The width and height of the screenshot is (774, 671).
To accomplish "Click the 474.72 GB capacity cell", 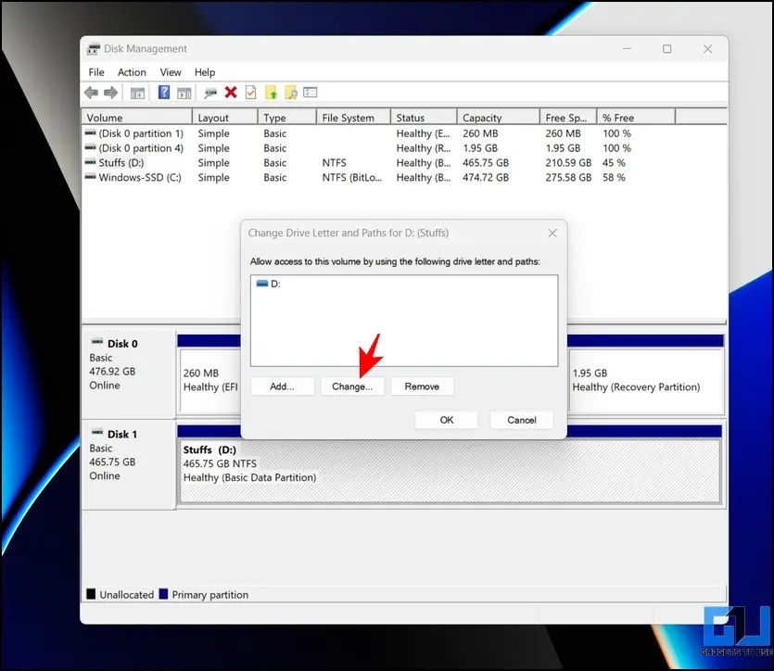I will pyautogui.click(x=486, y=177).
